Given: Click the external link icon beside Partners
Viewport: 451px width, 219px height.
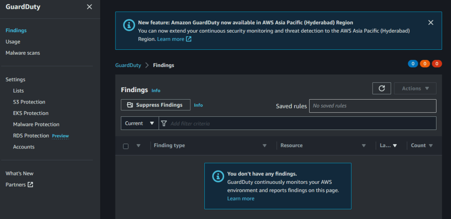Looking at the screenshot, I should point(30,185).
